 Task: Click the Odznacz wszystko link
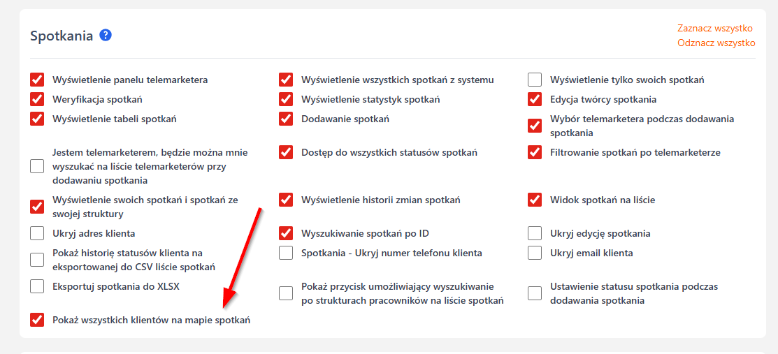[716, 43]
